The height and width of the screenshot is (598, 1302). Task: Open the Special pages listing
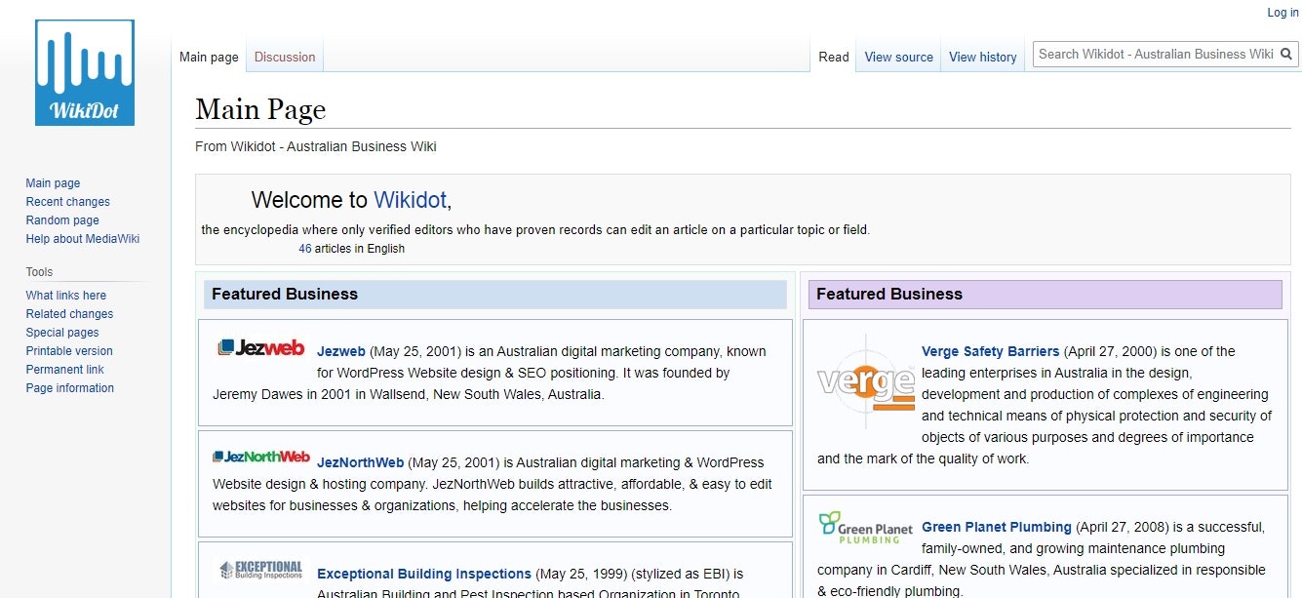[x=61, y=332]
